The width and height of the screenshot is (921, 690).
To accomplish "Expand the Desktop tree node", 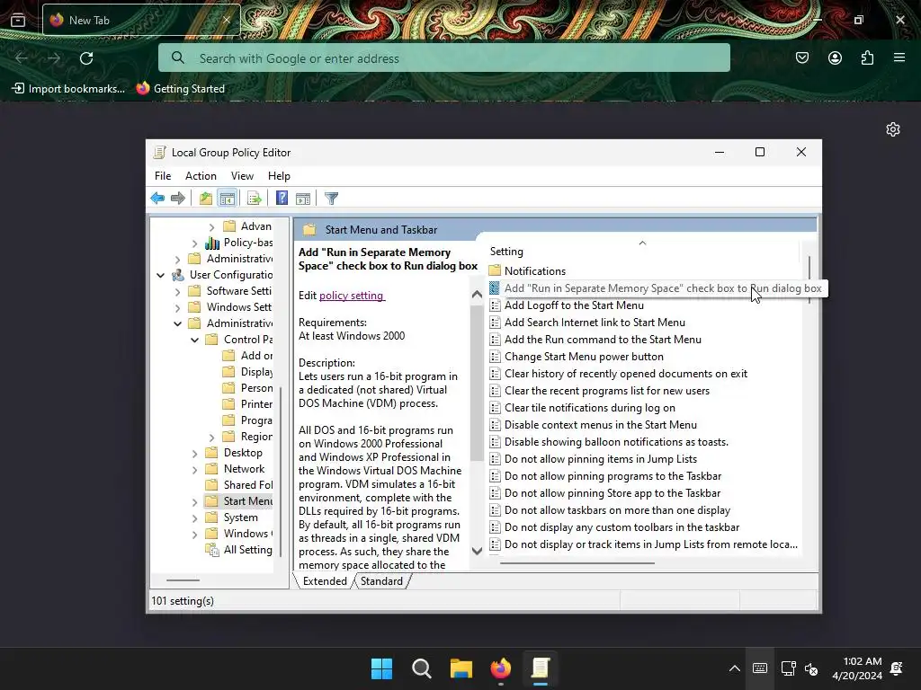I will (194, 453).
